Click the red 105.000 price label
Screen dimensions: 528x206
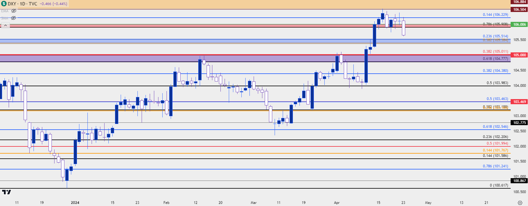(x=519, y=55)
